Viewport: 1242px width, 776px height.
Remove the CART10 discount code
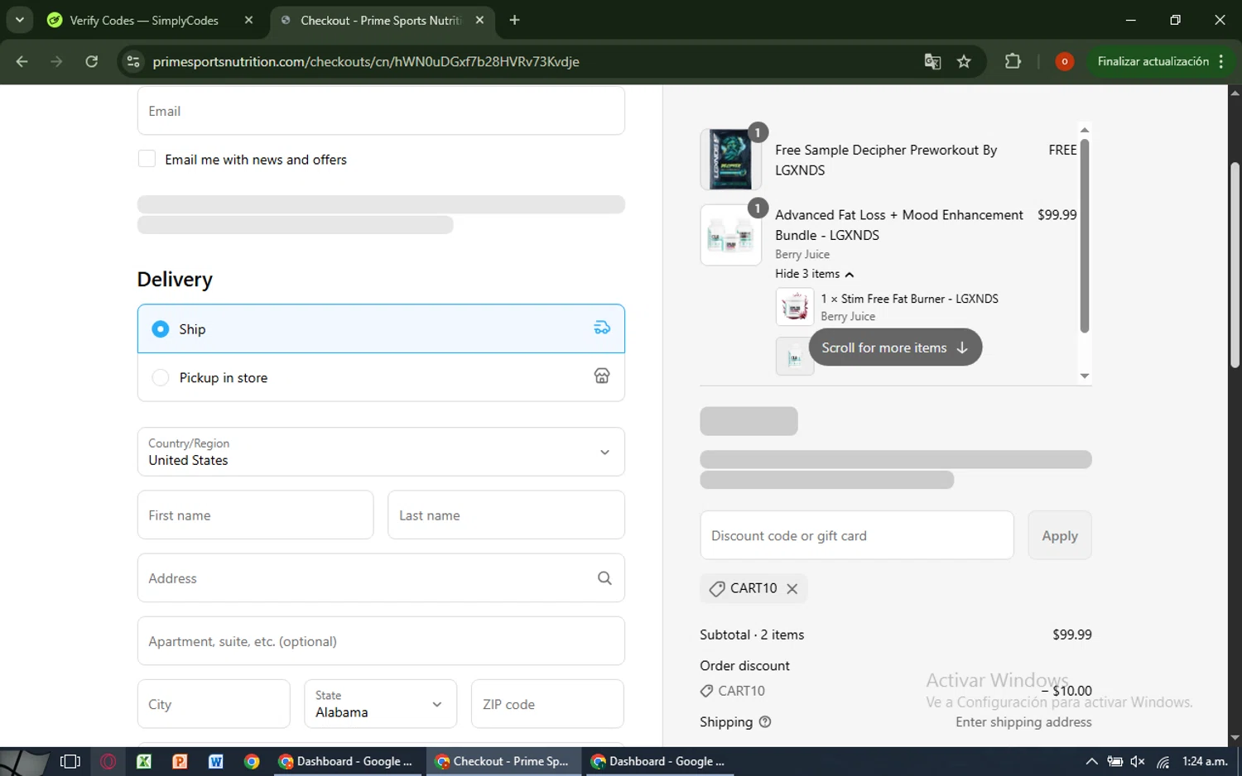point(792,588)
